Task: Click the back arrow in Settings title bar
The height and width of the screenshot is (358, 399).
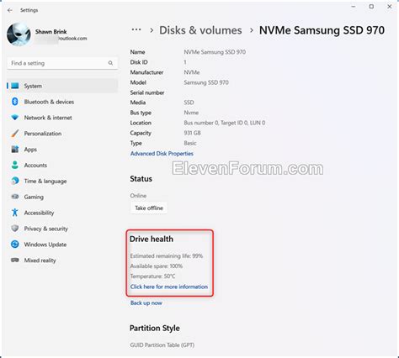Action: [x=10, y=10]
